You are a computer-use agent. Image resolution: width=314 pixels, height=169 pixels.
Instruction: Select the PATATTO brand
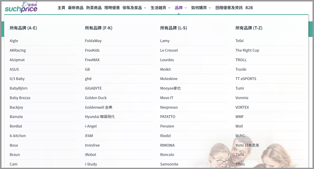click(168, 117)
